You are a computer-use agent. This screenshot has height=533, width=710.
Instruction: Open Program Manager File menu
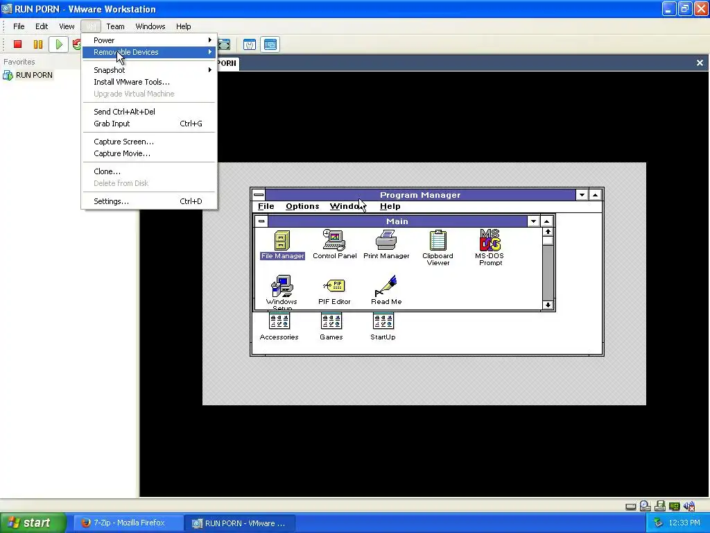266,207
